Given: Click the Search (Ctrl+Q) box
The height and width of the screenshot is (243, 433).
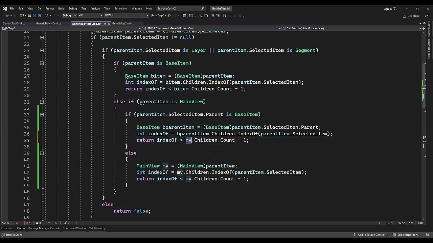Looking at the screenshot, I should (181, 9).
